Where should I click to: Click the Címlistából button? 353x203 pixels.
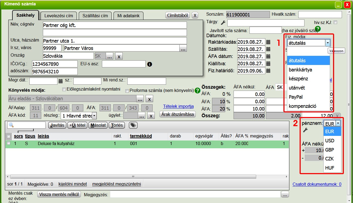177,15
